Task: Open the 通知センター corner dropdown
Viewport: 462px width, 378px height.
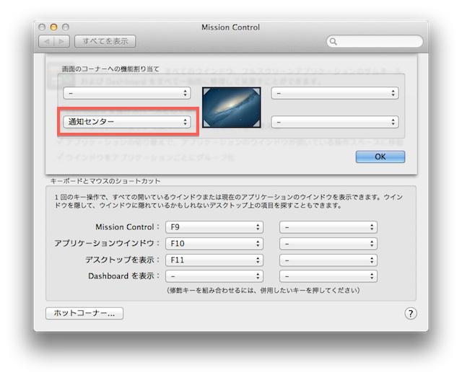Action: pyautogui.click(x=127, y=122)
